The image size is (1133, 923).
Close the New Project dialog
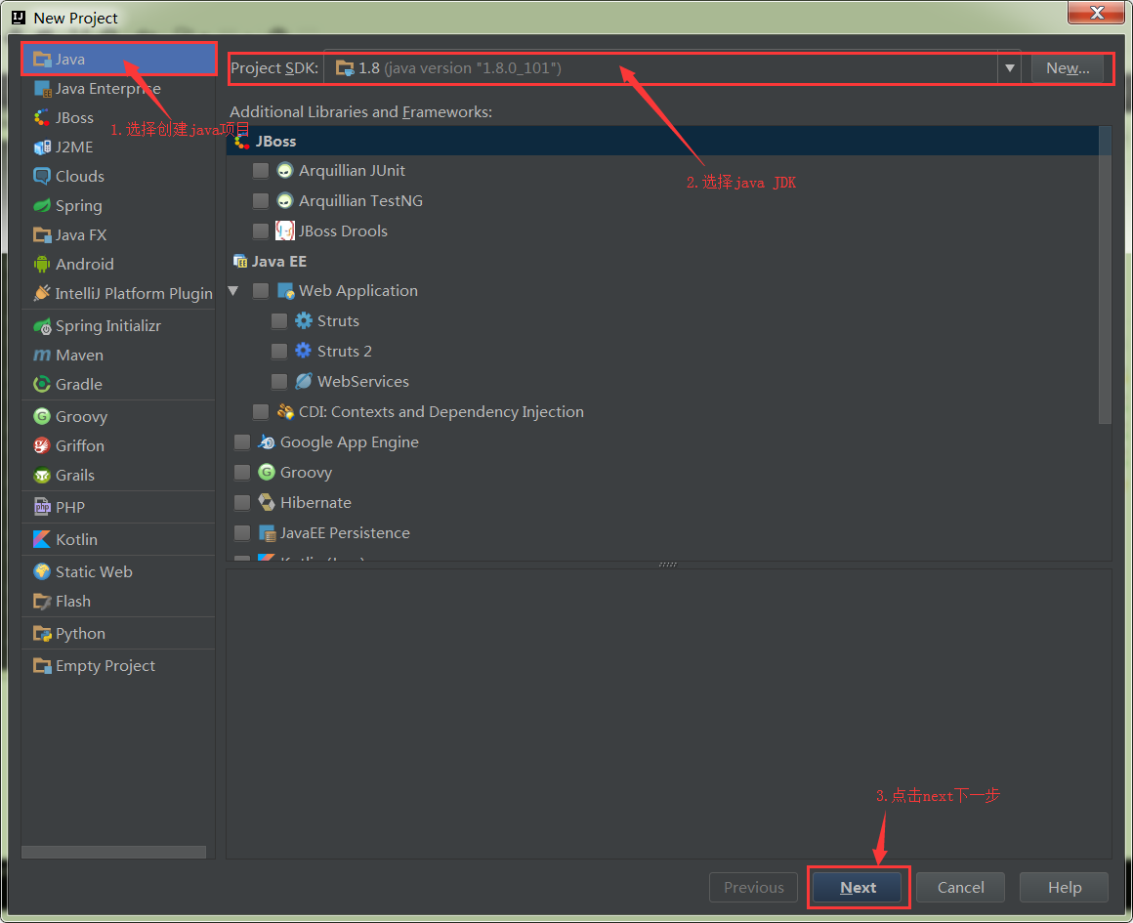click(1096, 13)
